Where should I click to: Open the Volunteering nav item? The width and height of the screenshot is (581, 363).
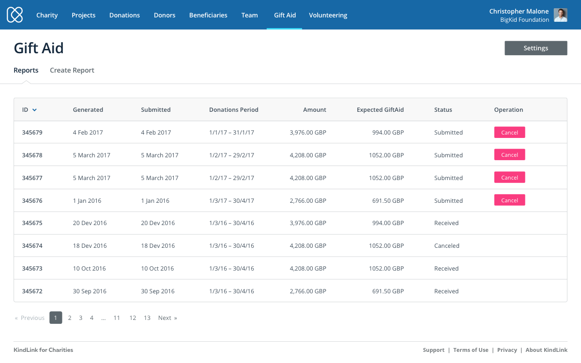[x=328, y=15]
